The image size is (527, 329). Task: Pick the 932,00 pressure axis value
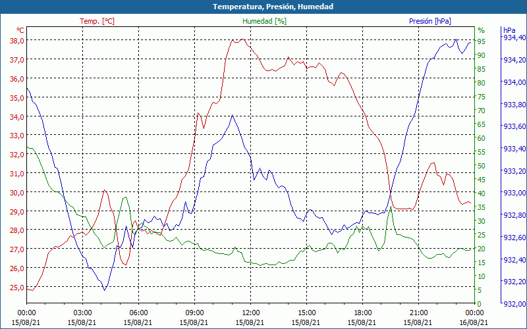pyautogui.click(x=514, y=304)
